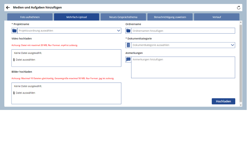Click the red video size warning text
This screenshot has width=247, height=154.
tap(44, 45)
